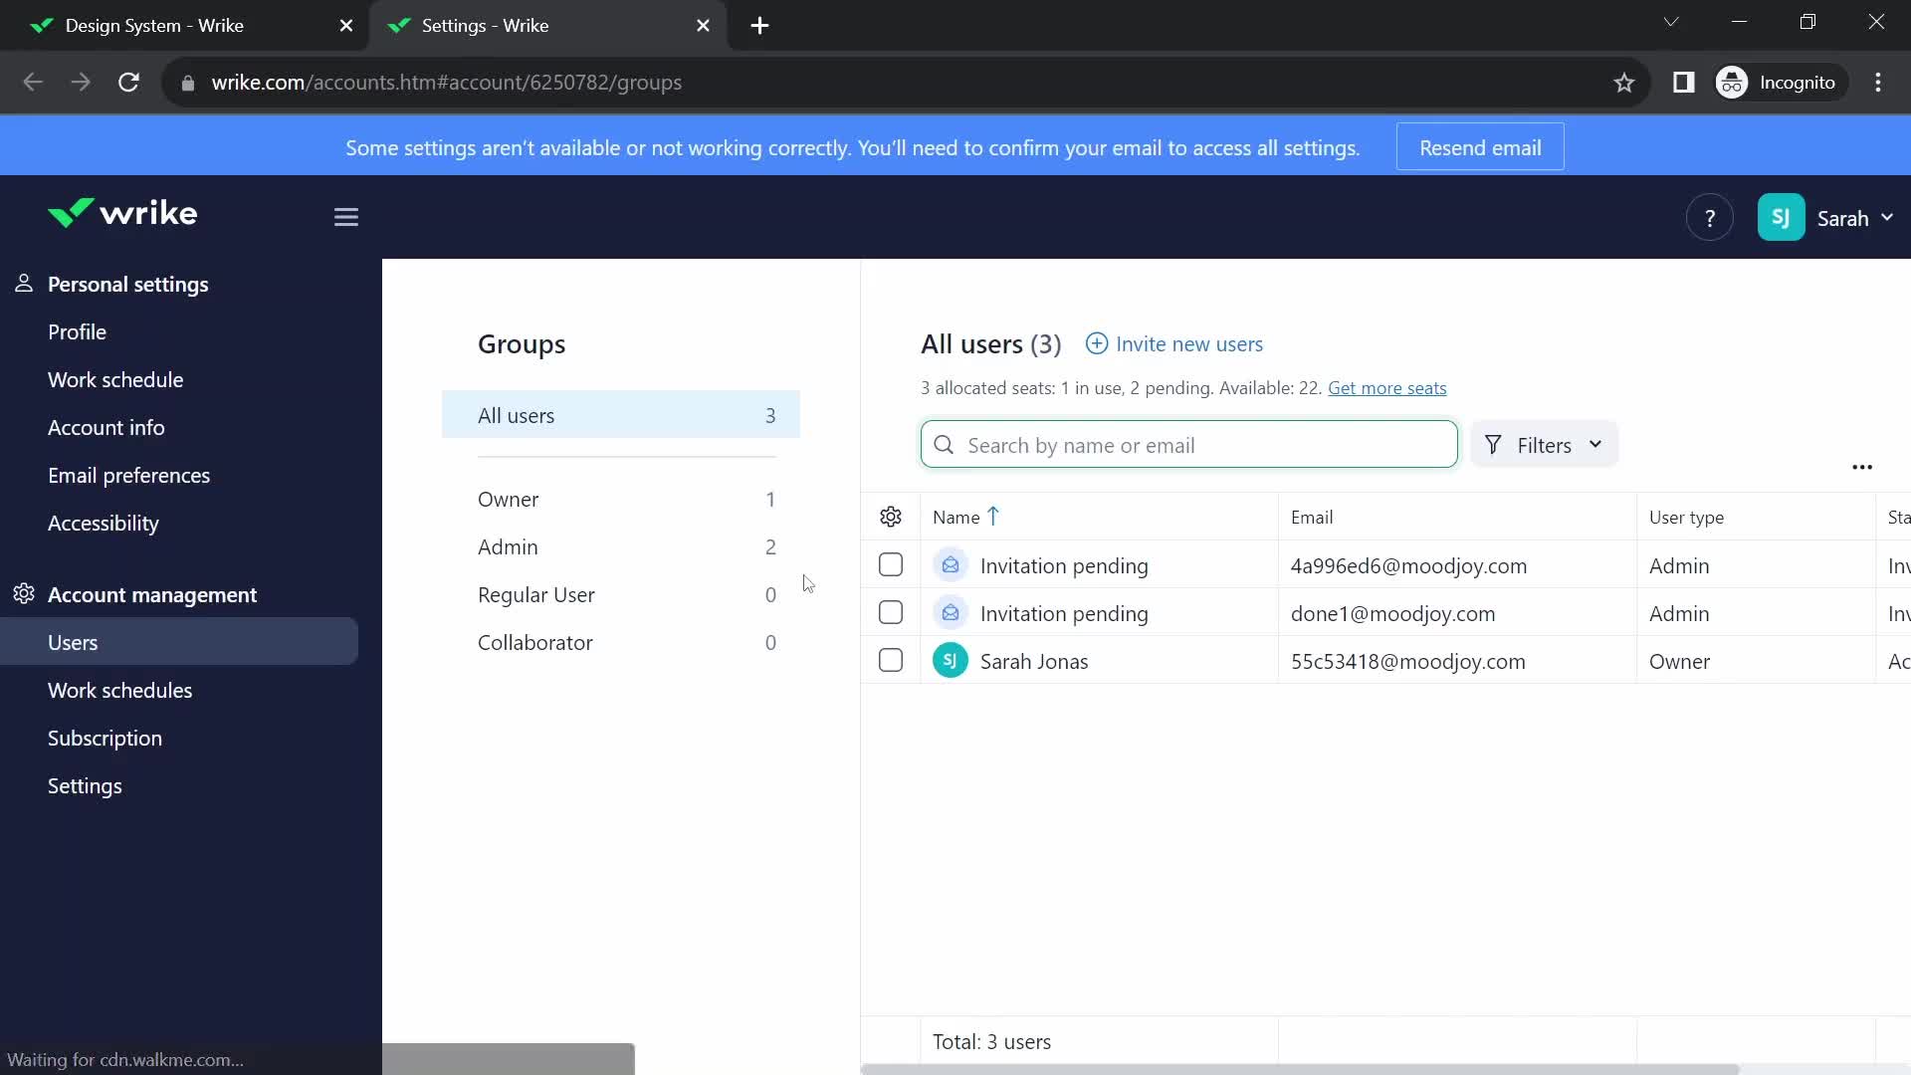Toggle checkbox for second invitation pending user
This screenshot has height=1075, width=1911.
click(x=891, y=613)
